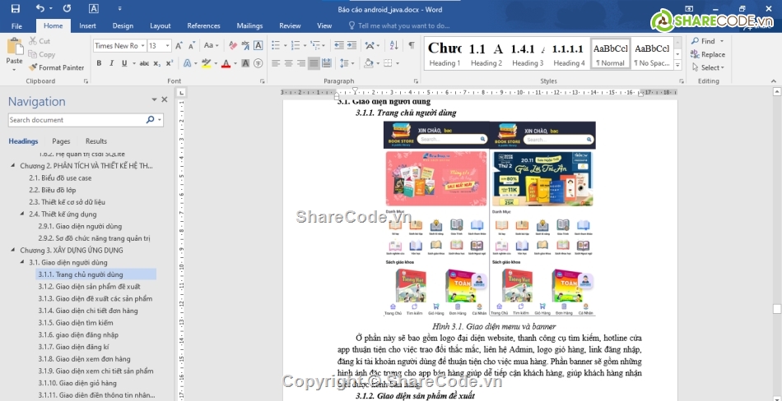782x401 pixels.
Task: Click the Save icon in title bar
Action: [x=15, y=9]
